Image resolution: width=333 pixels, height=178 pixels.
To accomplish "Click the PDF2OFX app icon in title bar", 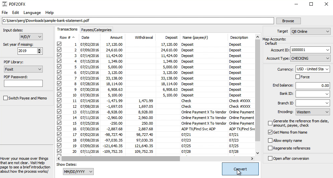I will [4, 4].
